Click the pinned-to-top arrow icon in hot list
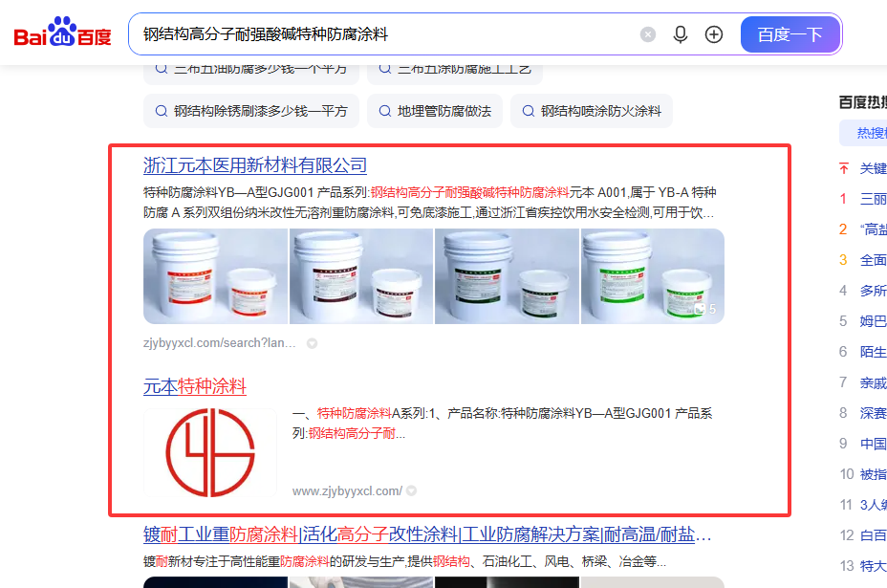887x588 pixels. pos(844,168)
